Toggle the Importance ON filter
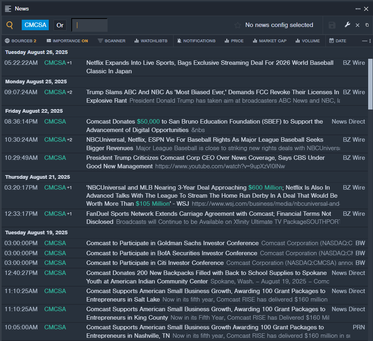This screenshot has height=341, width=373. tap(67, 41)
